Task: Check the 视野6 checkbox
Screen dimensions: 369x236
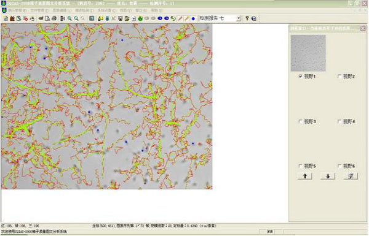Action: tap(339, 166)
